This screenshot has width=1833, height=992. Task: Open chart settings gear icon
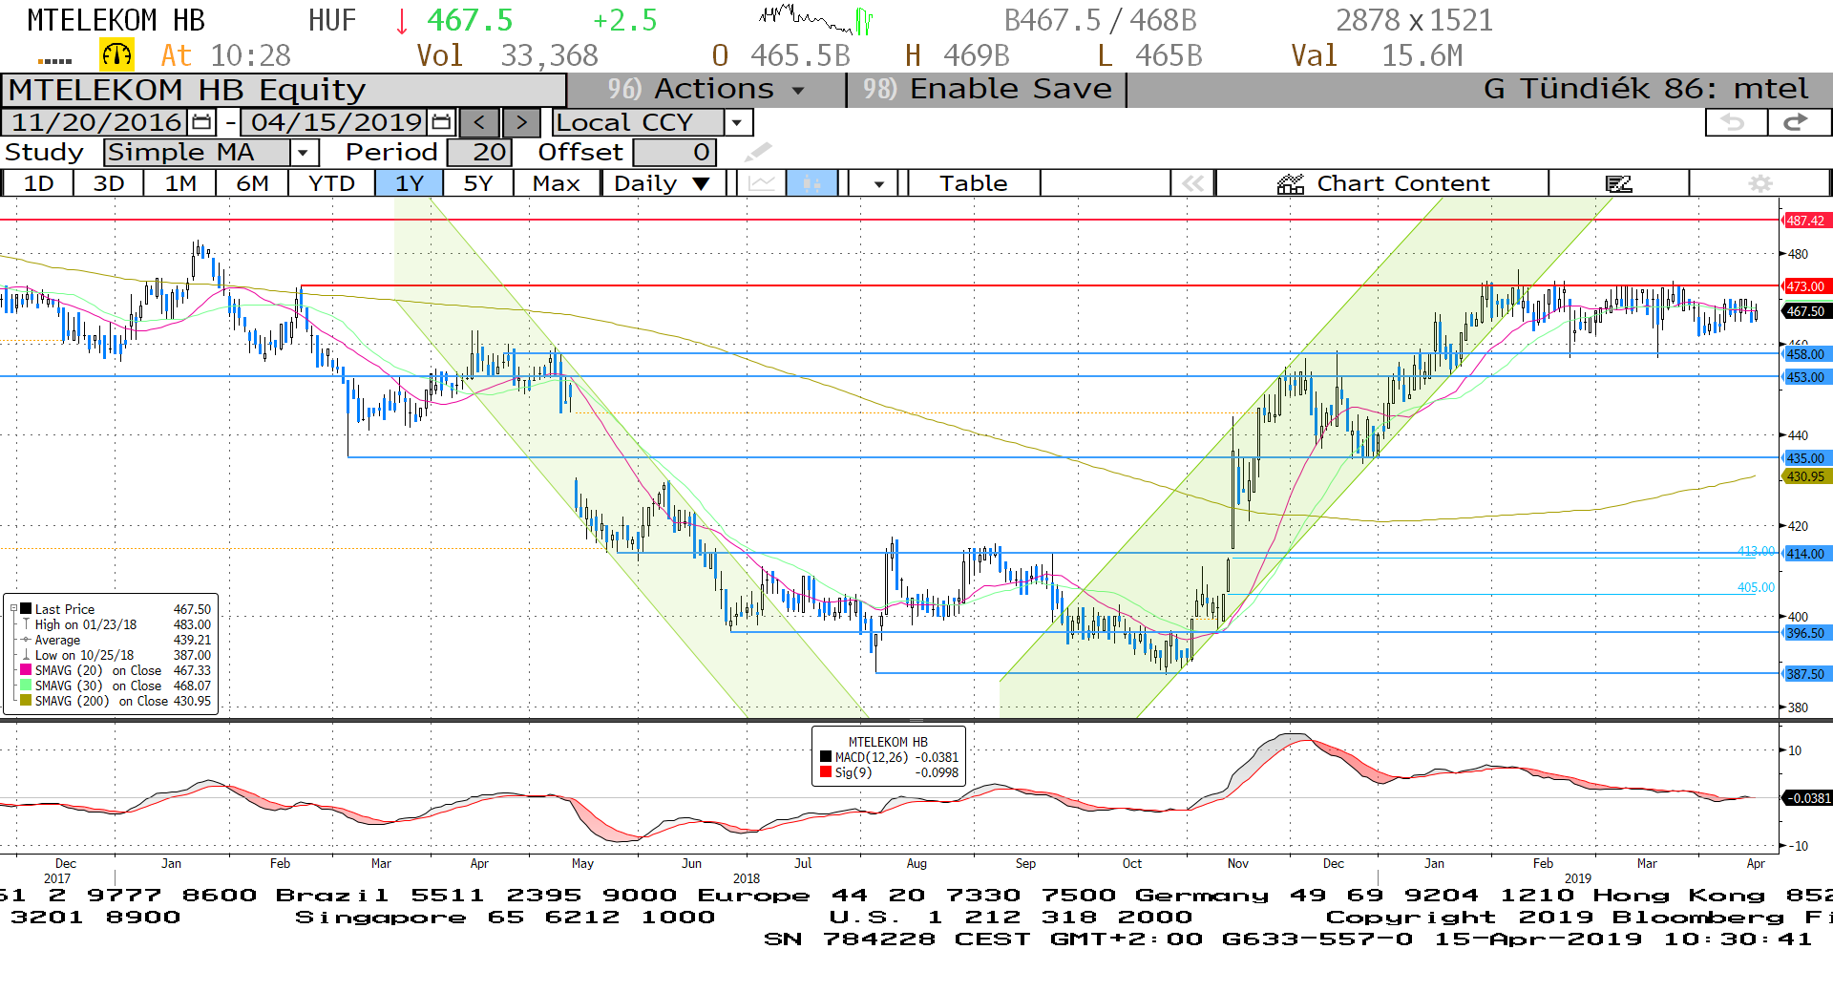(x=1759, y=183)
